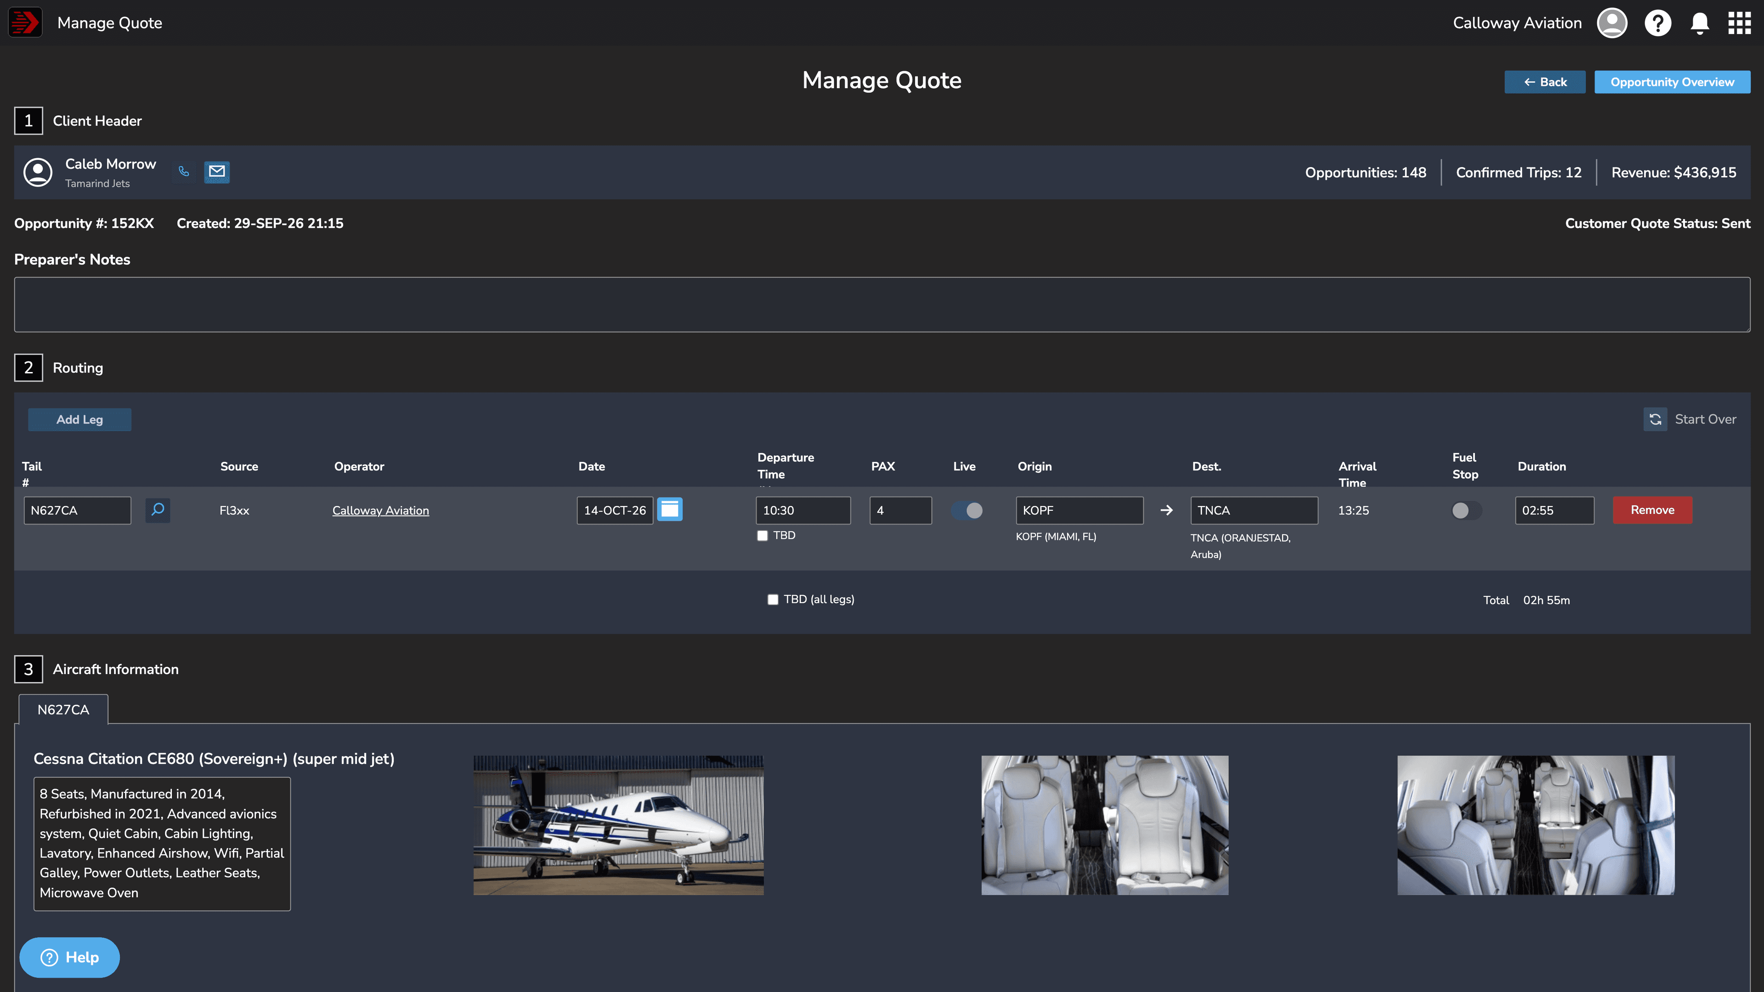Screen dimensions: 1764x992
Task: Remove the KOPF to TNCA leg
Action: (x=1652, y=510)
